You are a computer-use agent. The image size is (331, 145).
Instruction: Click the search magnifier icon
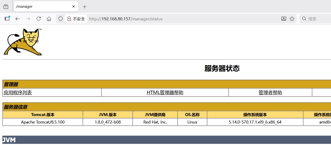304,19
